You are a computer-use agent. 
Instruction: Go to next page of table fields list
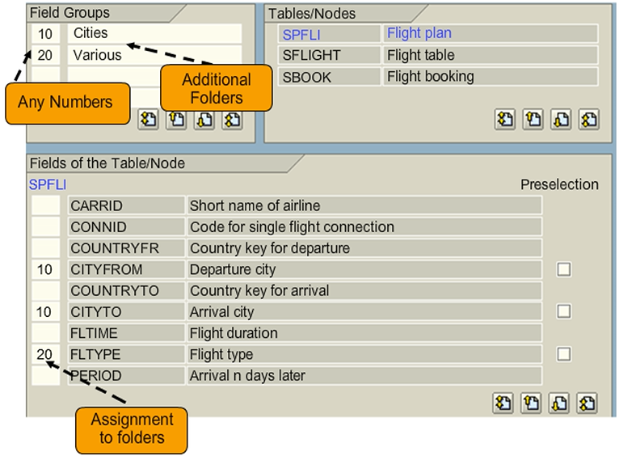pos(560,402)
